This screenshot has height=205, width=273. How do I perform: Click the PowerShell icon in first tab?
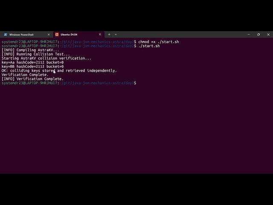pos(6,35)
